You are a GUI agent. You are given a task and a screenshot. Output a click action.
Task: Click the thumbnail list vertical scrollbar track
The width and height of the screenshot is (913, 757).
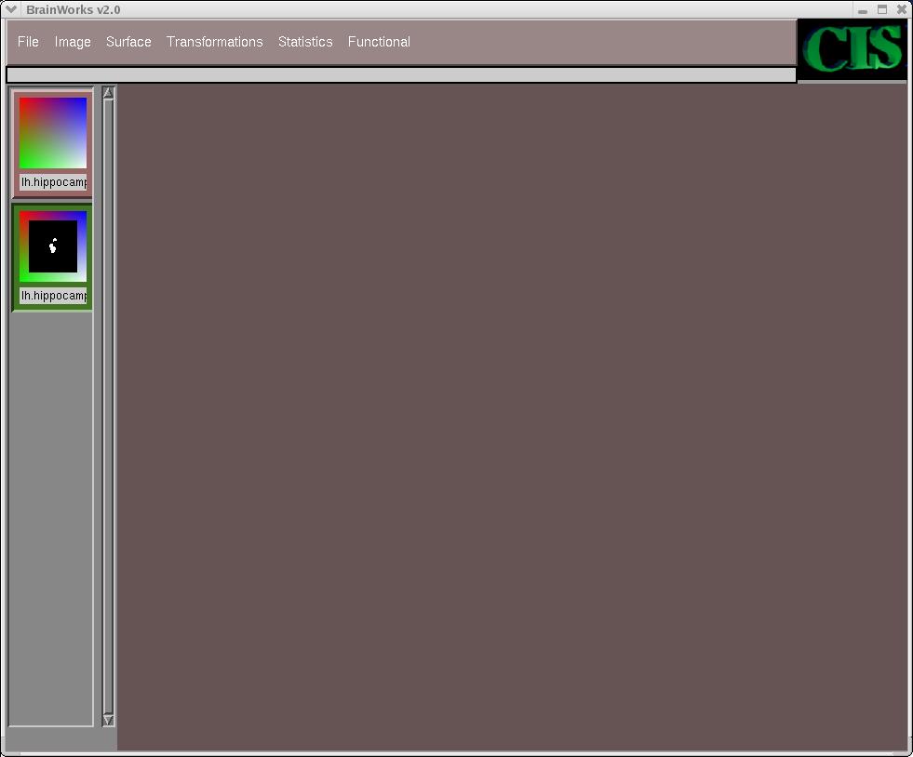108,406
